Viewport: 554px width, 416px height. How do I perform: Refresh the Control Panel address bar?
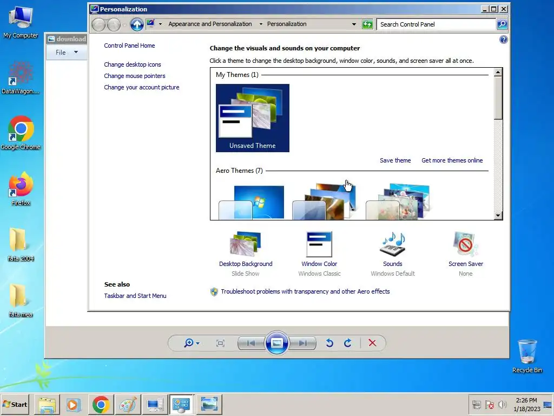(x=367, y=24)
